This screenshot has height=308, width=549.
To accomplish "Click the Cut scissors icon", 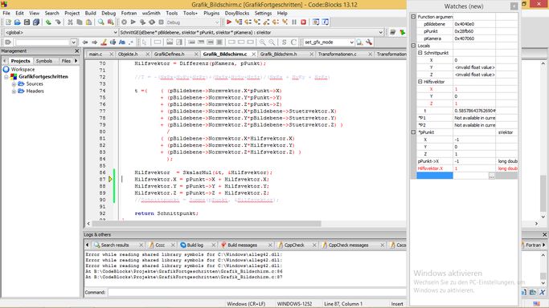I will click(x=70, y=22).
